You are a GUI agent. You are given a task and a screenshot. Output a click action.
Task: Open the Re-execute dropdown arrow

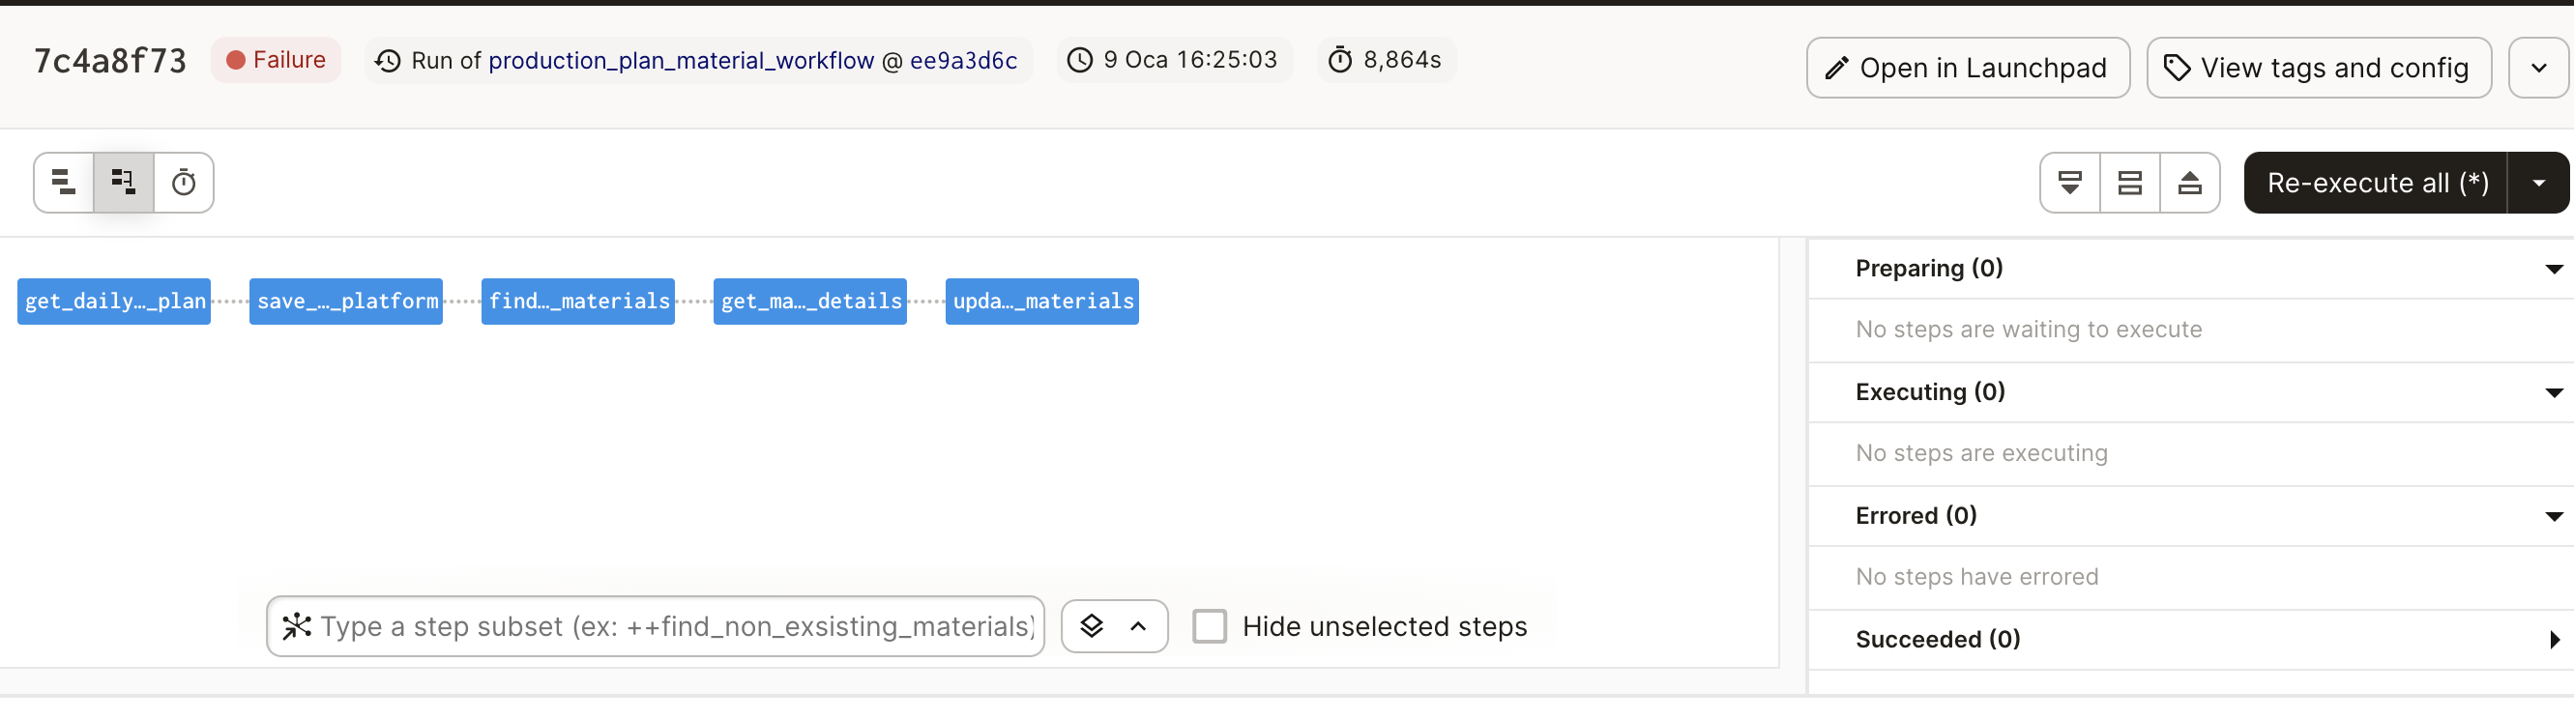2539,182
